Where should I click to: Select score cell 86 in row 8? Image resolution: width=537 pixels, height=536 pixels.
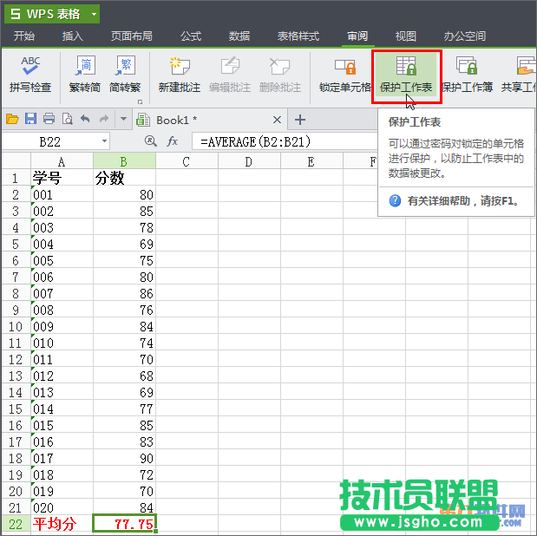tap(124, 293)
